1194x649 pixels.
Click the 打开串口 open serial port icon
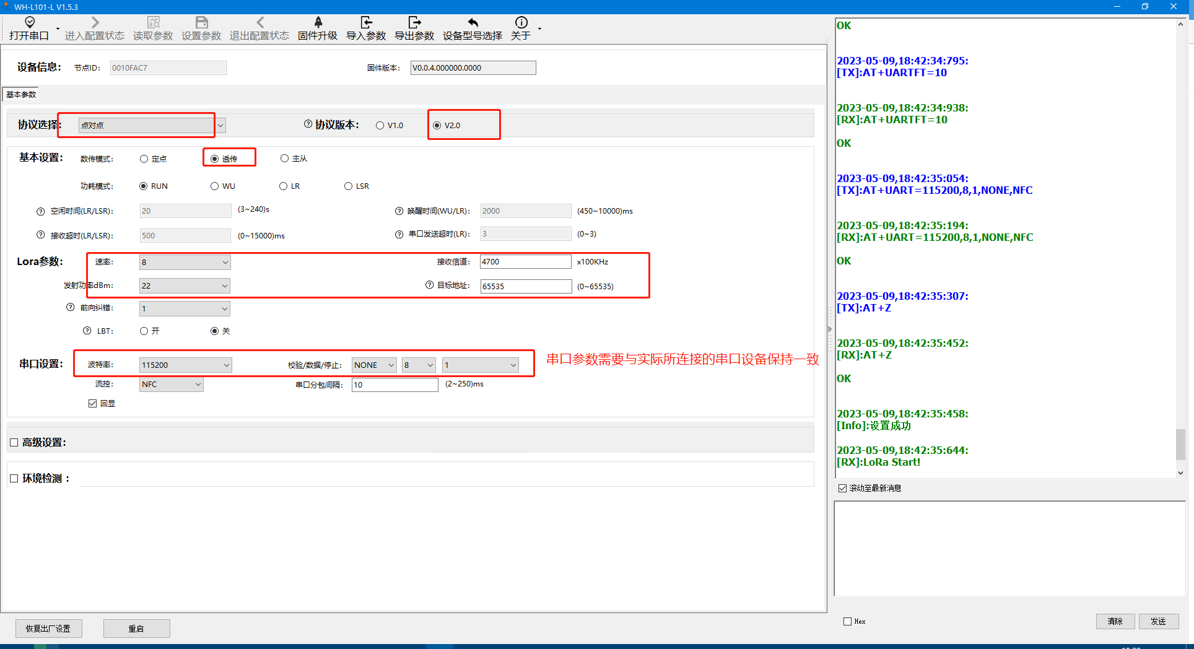click(29, 23)
